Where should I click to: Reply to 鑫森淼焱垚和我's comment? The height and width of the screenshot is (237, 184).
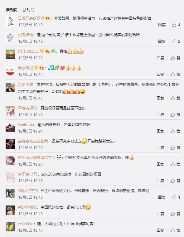coord(160,148)
